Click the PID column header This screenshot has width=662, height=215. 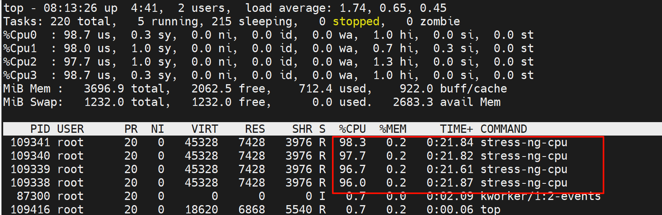click(40, 129)
